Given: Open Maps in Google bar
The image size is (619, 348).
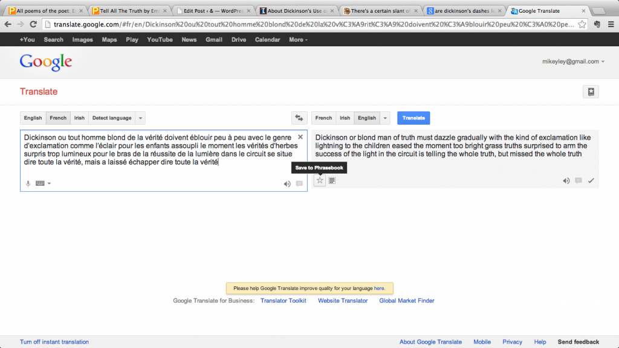Looking at the screenshot, I should point(109,39).
